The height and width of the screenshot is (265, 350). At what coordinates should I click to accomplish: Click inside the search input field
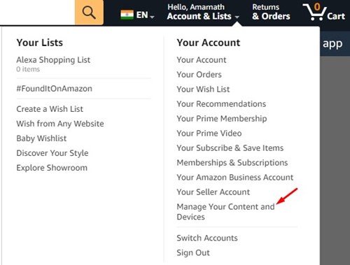click(37, 12)
